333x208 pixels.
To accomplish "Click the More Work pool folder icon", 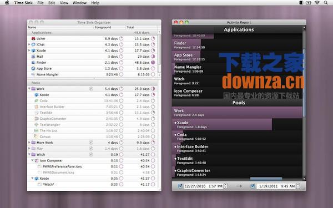I will coord(33,143).
